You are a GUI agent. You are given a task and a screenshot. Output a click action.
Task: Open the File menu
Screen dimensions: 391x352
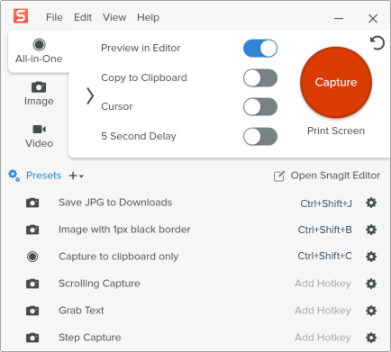54,17
